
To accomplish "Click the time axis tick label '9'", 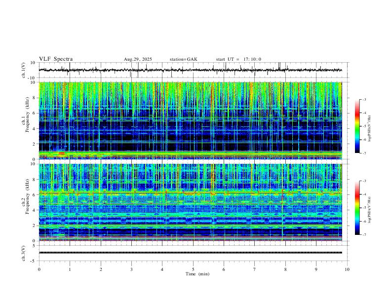I will coord(316,269).
